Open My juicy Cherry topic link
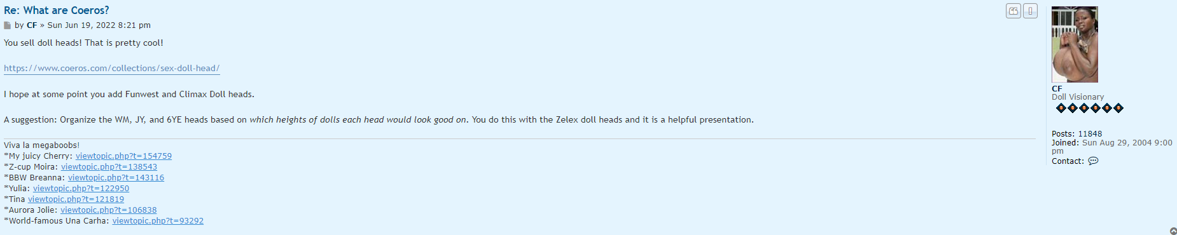The width and height of the screenshot is (1177, 235). tap(123, 156)
